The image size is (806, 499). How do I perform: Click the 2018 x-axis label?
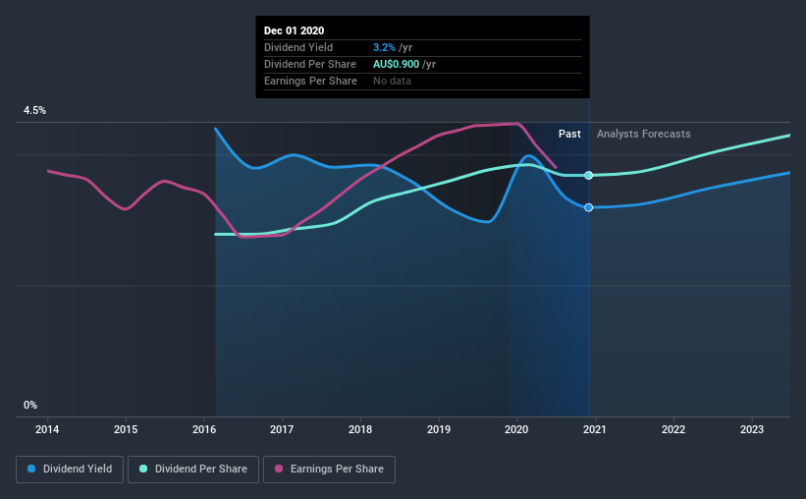tap(360, 429)
